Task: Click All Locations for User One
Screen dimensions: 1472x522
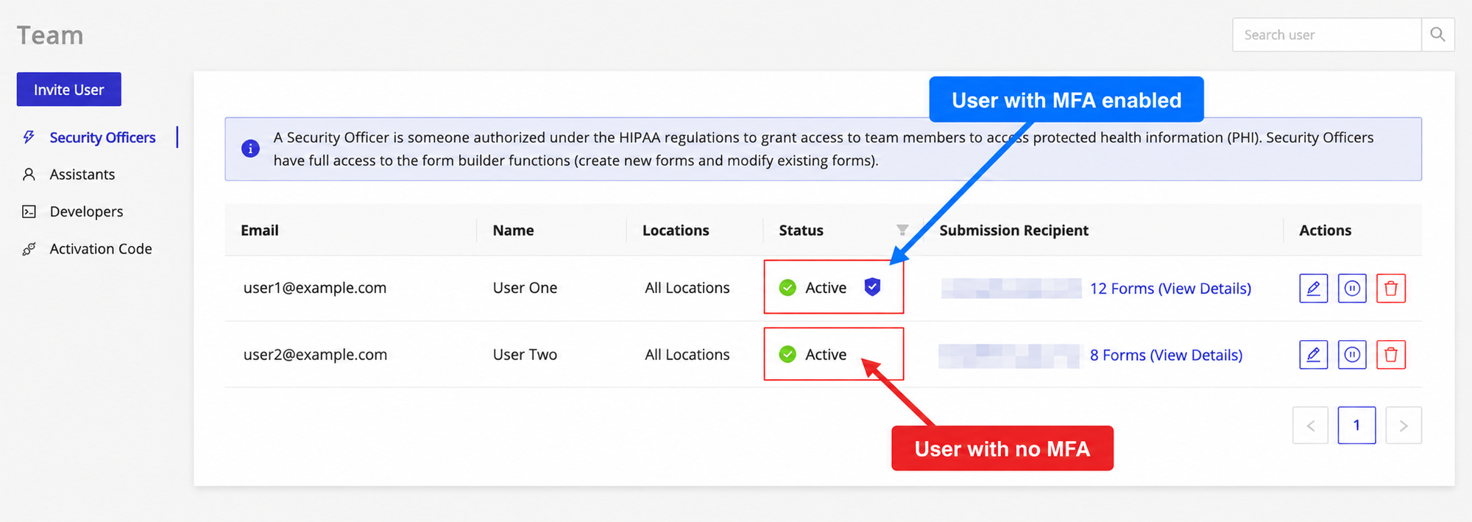Action: [x=687, y=288]
